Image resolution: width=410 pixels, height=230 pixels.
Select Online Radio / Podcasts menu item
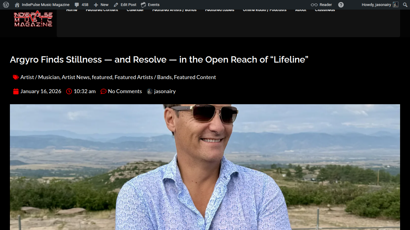click(264, 10)
